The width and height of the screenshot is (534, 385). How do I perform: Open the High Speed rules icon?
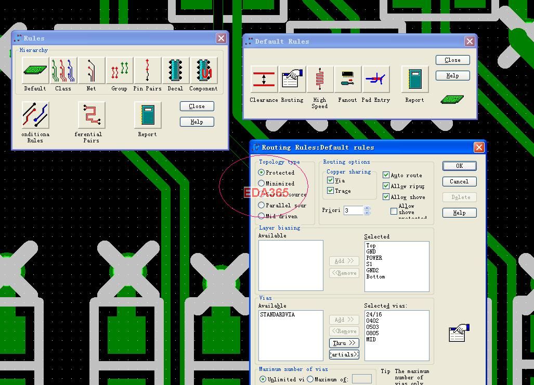(x=319, y=79)
